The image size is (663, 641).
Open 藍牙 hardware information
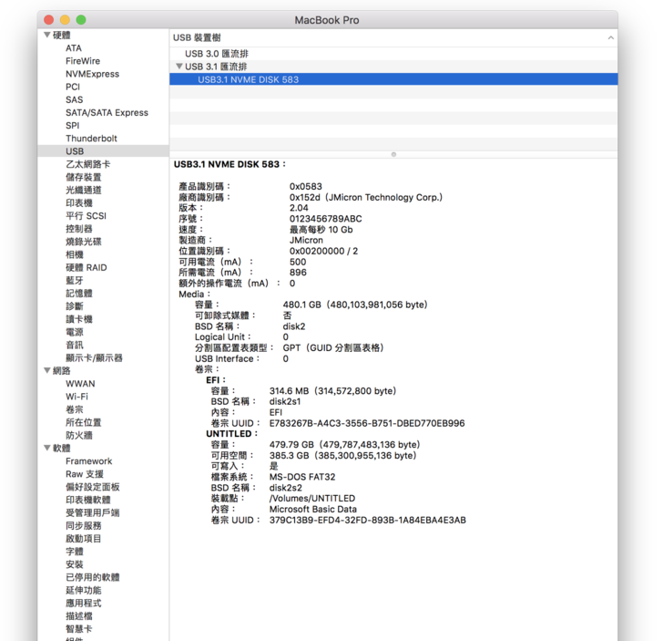tap(75, 281)
